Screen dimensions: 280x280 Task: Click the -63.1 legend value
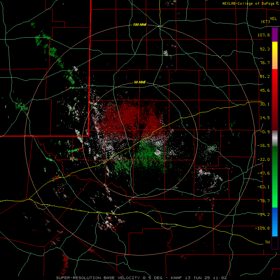[x=264, y=187]
